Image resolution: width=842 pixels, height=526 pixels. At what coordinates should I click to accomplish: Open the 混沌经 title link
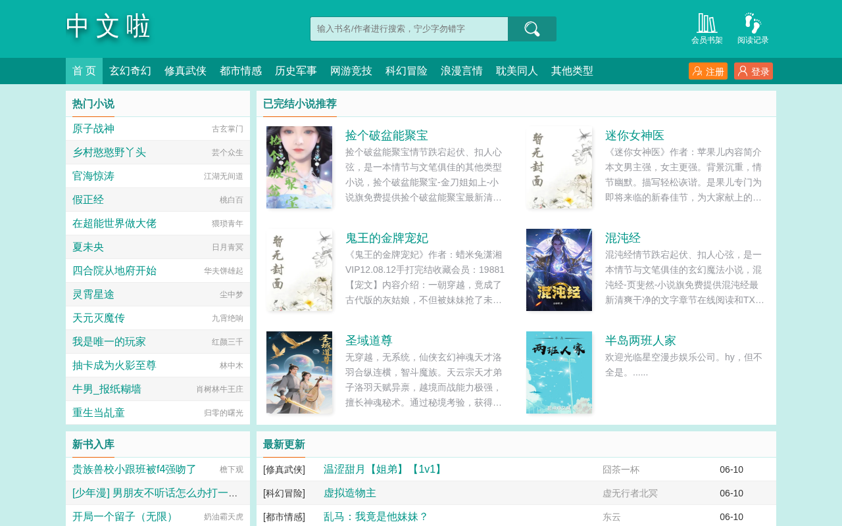(x=623, y=238)
